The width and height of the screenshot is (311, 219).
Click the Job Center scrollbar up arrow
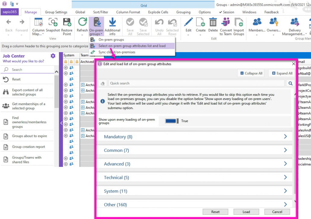click(57, 72)
